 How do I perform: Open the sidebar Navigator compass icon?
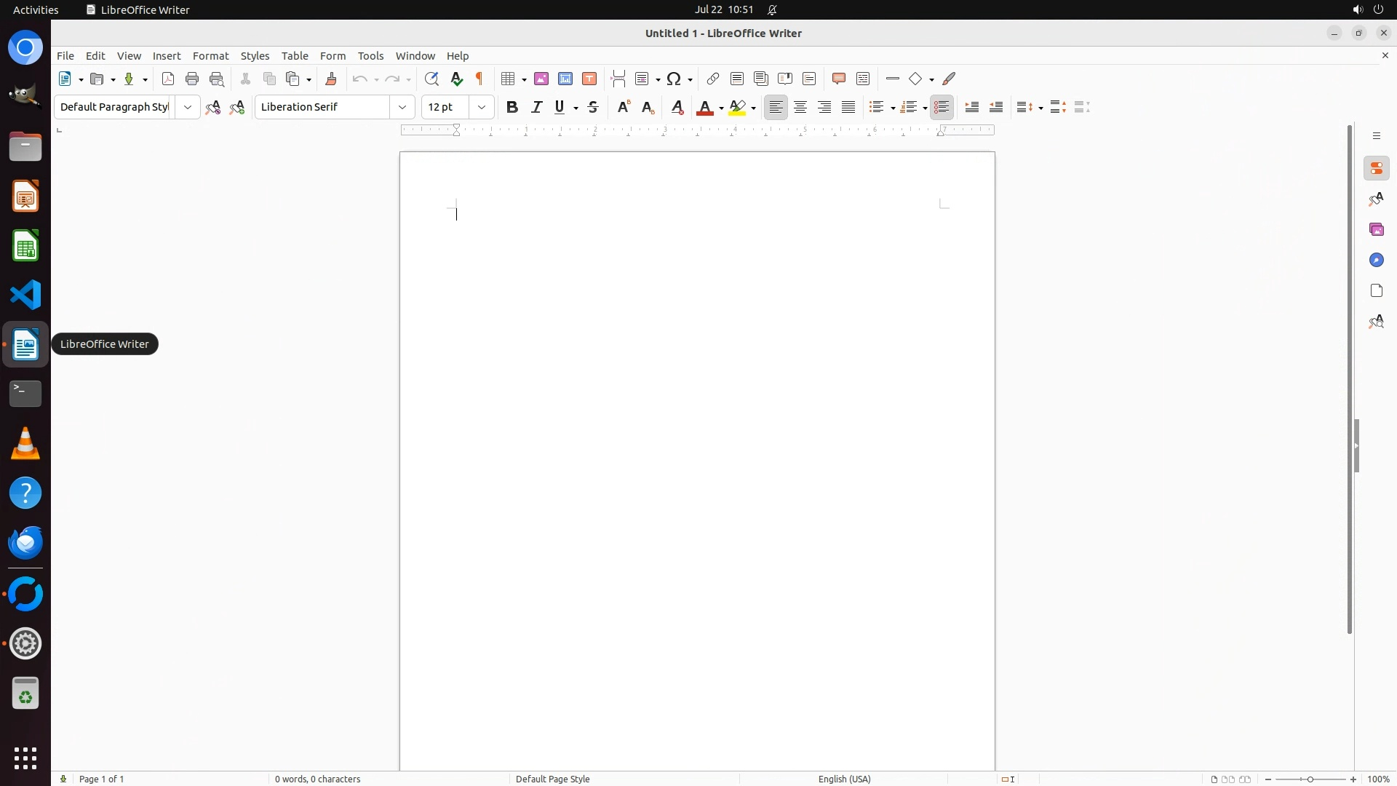(1376, 261)
